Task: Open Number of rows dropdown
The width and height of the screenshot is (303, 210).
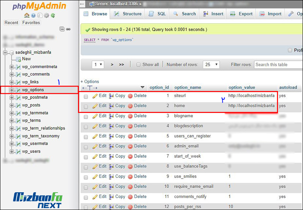Action: [x=211, y=65]
